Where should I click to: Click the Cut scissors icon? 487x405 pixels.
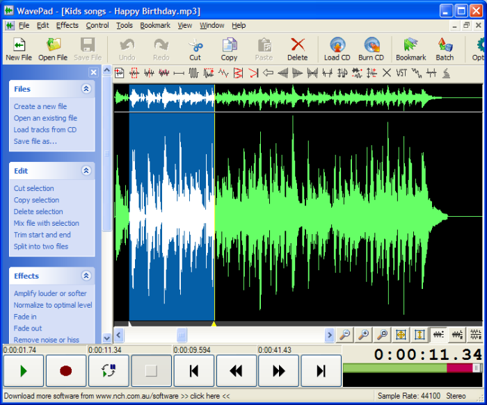coord(195,49)
